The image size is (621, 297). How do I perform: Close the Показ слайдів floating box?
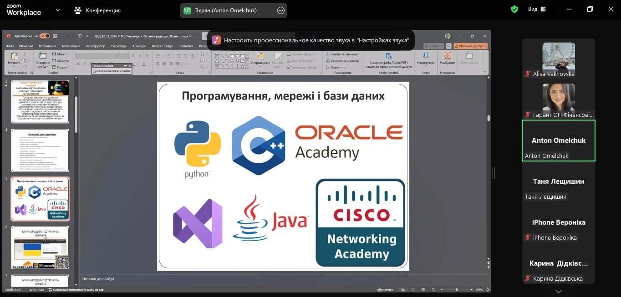point(130,66)
